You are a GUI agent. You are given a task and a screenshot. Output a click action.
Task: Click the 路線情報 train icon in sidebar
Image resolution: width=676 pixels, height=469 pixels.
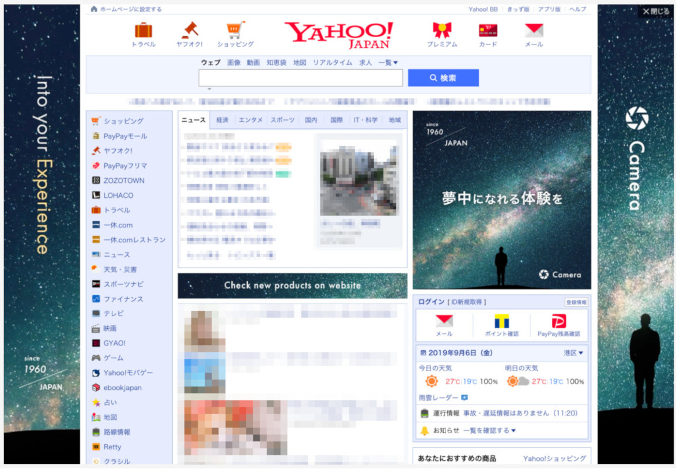click(x=96, y=432)
